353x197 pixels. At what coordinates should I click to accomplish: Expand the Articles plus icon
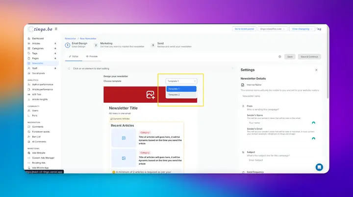pos(55,44)
